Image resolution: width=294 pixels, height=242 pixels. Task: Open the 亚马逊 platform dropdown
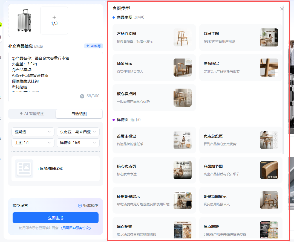click(x=33, y=132)
